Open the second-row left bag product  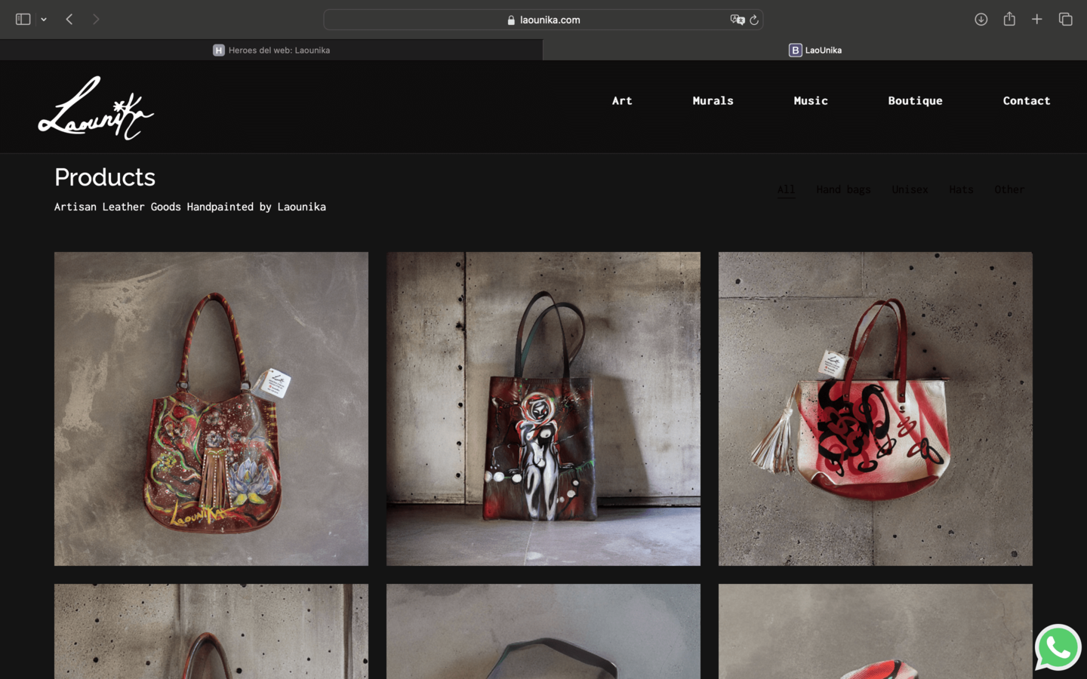(x=211, y=631)
